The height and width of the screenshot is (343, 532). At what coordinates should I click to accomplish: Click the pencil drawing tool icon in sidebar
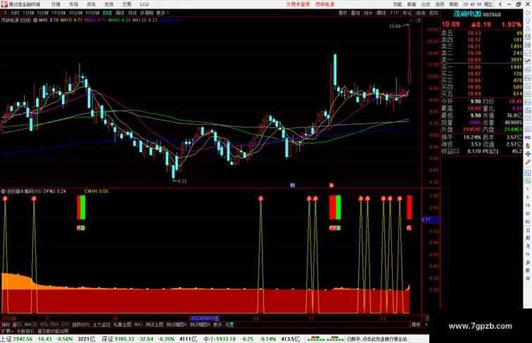[528, 162]
